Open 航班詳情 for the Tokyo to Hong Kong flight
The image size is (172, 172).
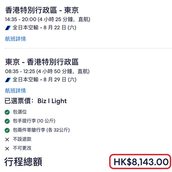(15, 91)
